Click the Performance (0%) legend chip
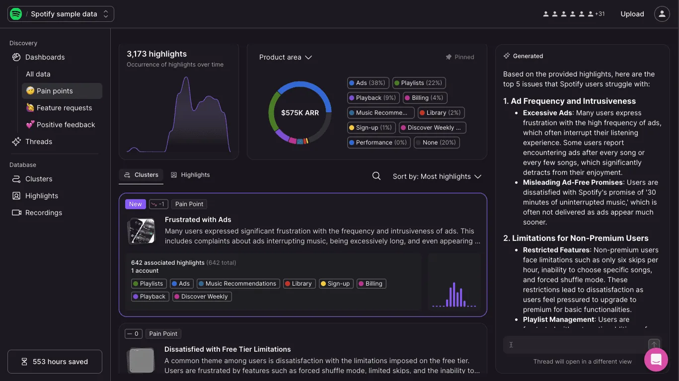The image size is (679, 381). tap(378, 142)
